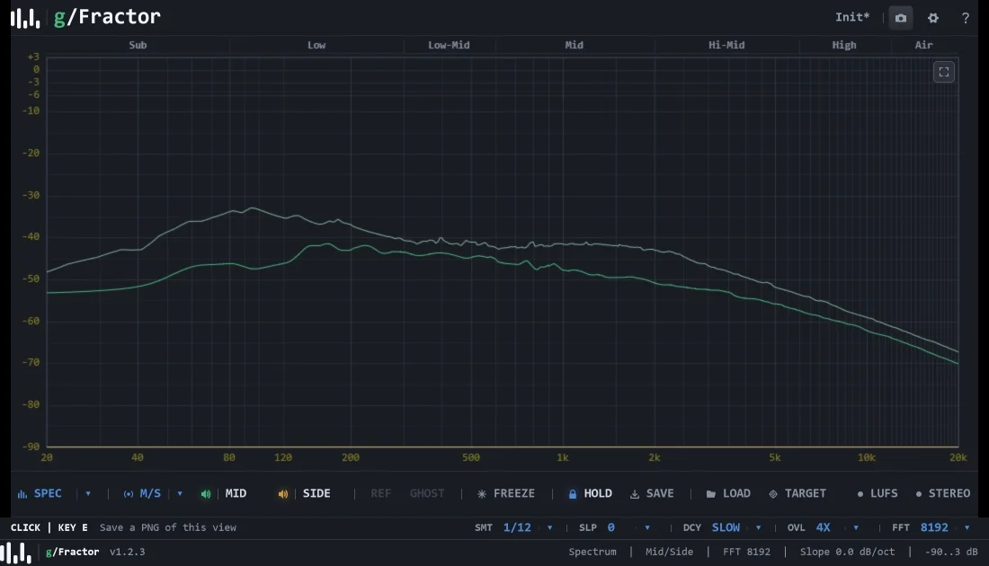Open the DCY decay dropdown
989x566 pixels.
758,527
